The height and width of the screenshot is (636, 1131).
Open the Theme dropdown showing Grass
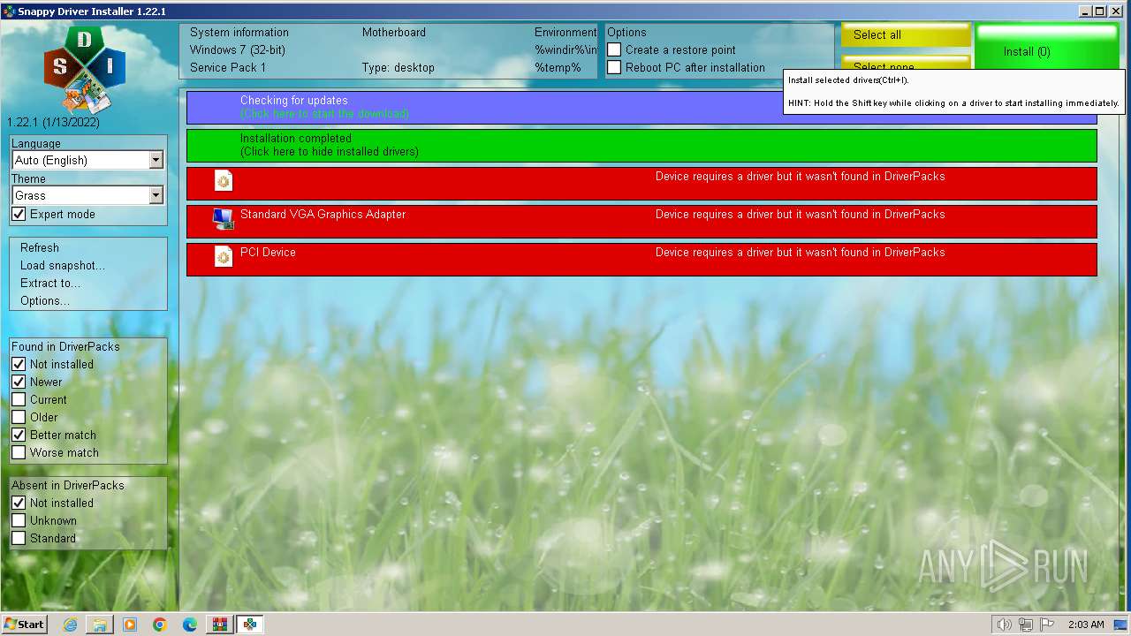(x=87, y=195)
